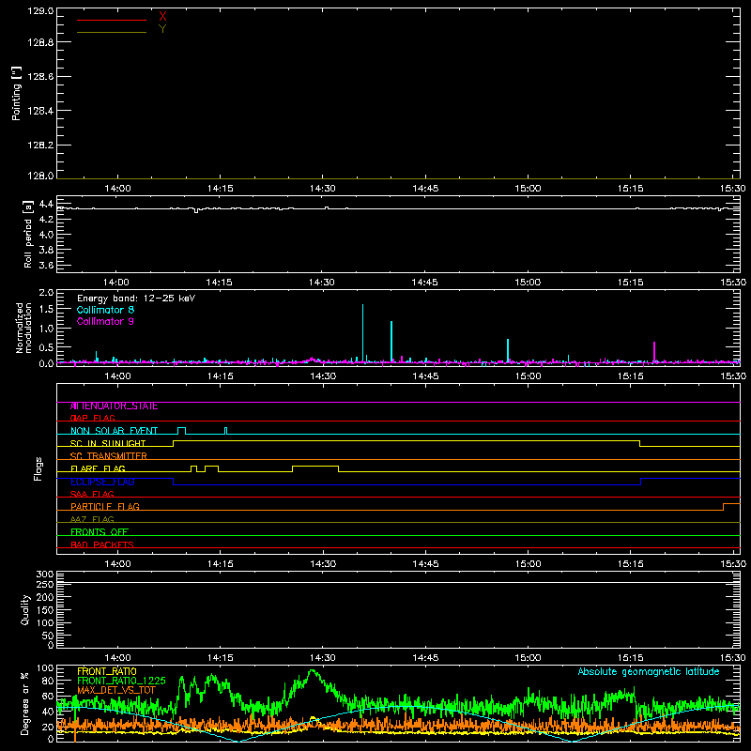751x751 pixels.
Task: Select 'Energy band: 12-25 keV' text
Action: (x=136, y=299)
